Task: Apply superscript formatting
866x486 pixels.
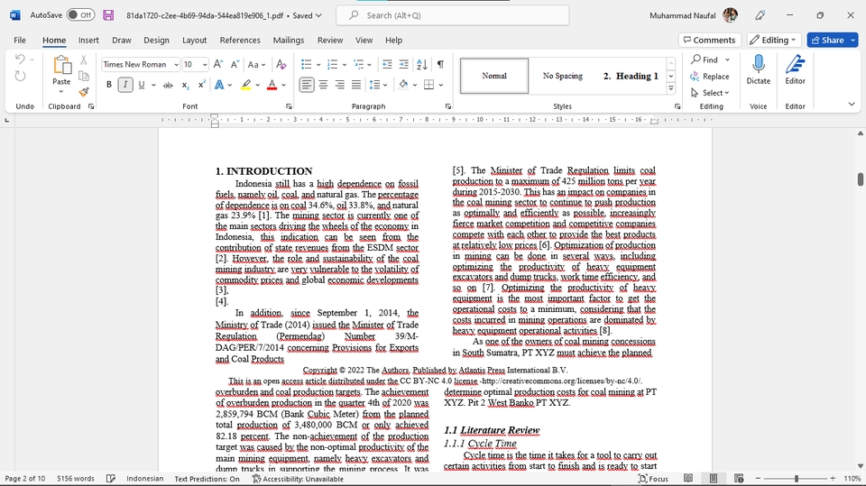Action: (201, 85)
